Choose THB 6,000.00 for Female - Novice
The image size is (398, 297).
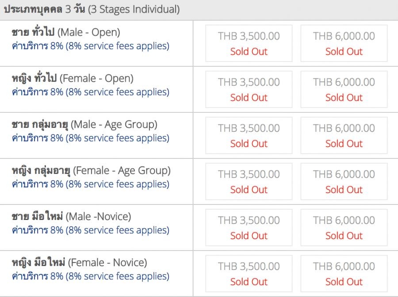point(344,274)
